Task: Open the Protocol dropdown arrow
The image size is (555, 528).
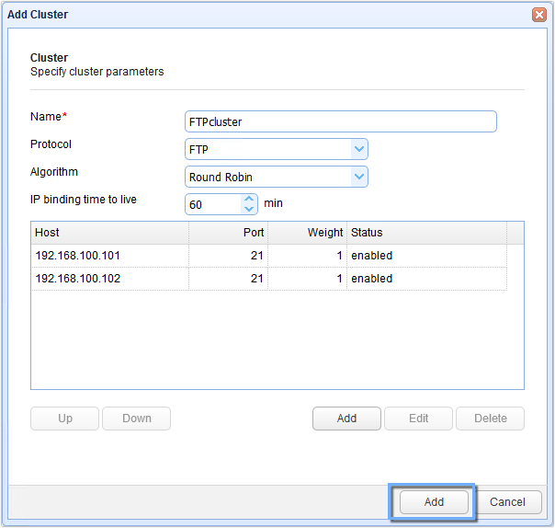Action: (359, 149)
